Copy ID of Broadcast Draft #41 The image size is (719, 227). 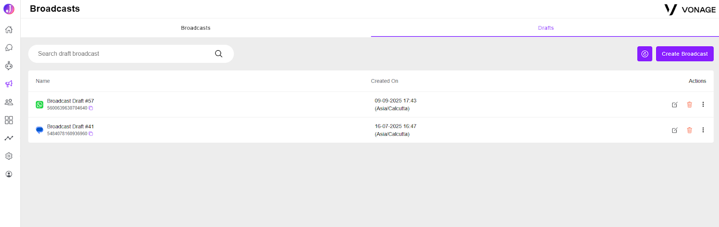91,134
